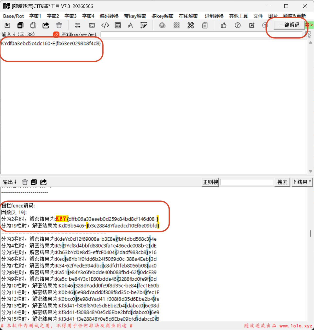Viewport: 314px width, 330px height.
Task: Open the 字密1 menu
Action: 35,16
